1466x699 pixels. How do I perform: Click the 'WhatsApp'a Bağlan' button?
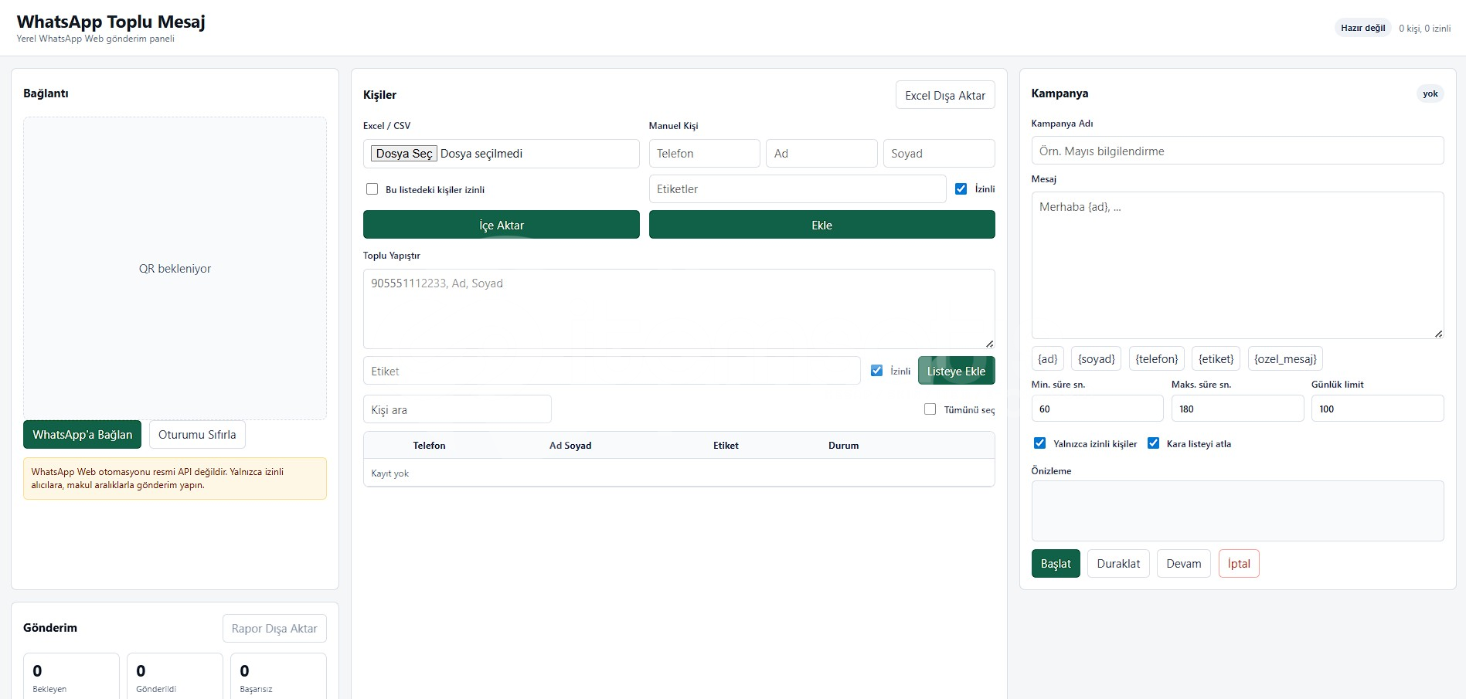[82, 434]
